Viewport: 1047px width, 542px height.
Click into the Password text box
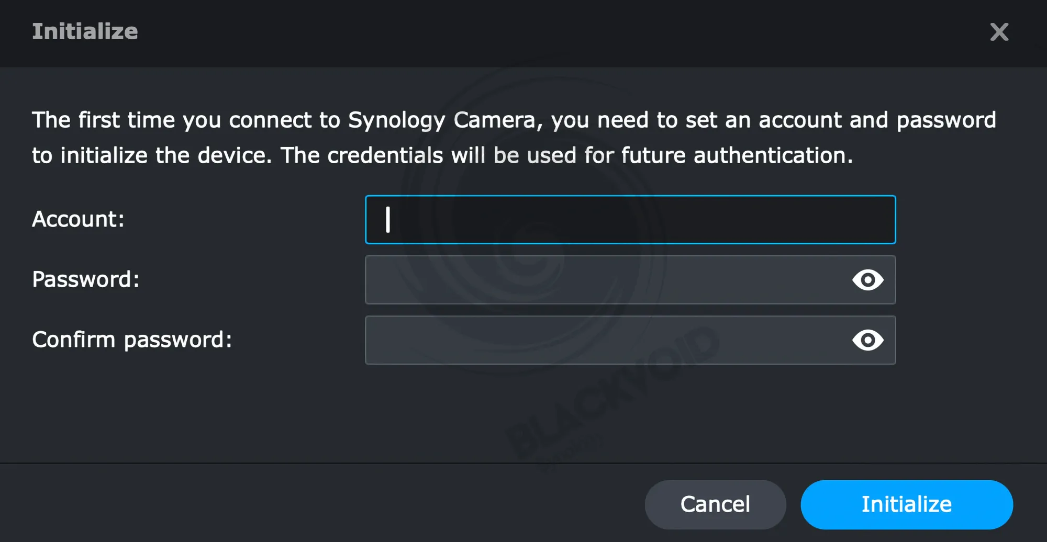(602, 280)
